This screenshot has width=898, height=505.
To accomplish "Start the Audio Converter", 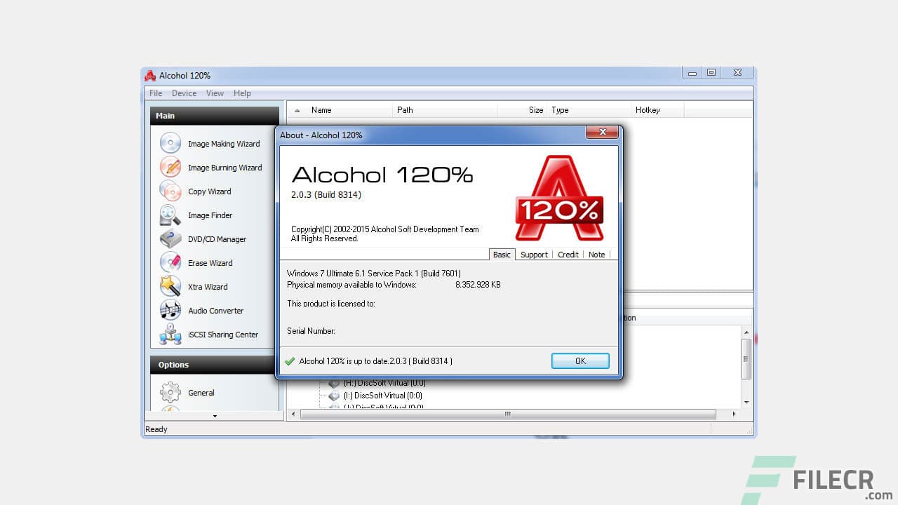I will coord(215,311).
